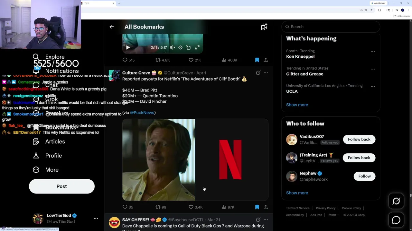
Task: Follow back Vadikus007
Action: (x=359, y=139)
